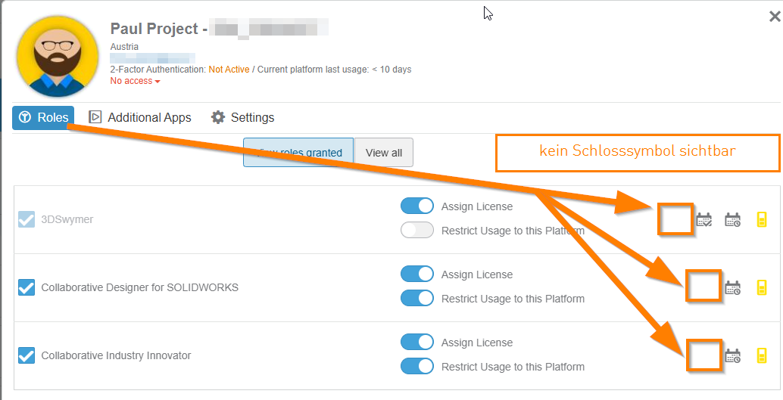Click Paul Project's profile avatar
This screenshot has height=400, width=783.
click(58, 57)
